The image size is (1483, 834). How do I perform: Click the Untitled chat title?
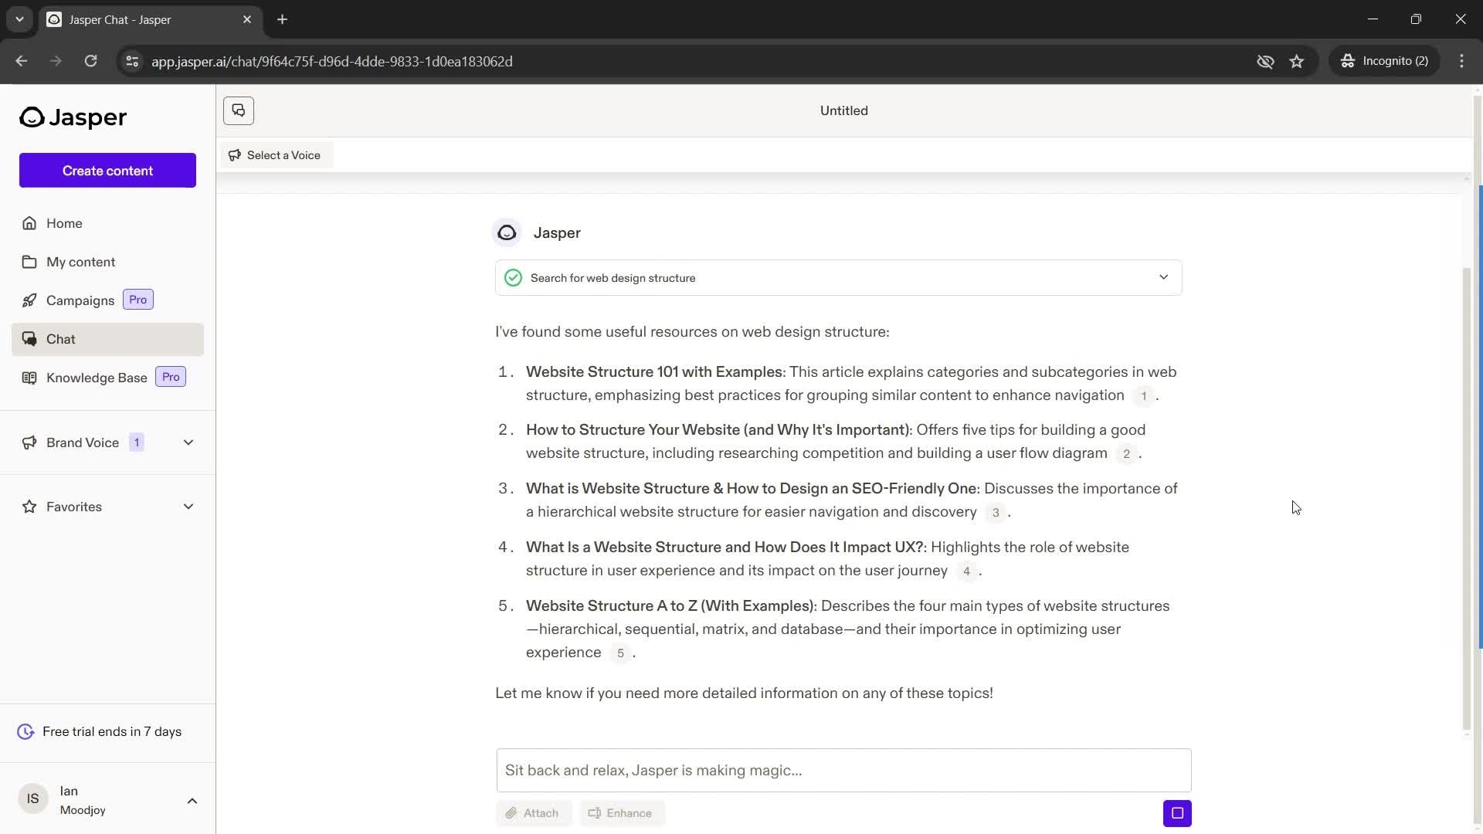click(x=843, y=110)
